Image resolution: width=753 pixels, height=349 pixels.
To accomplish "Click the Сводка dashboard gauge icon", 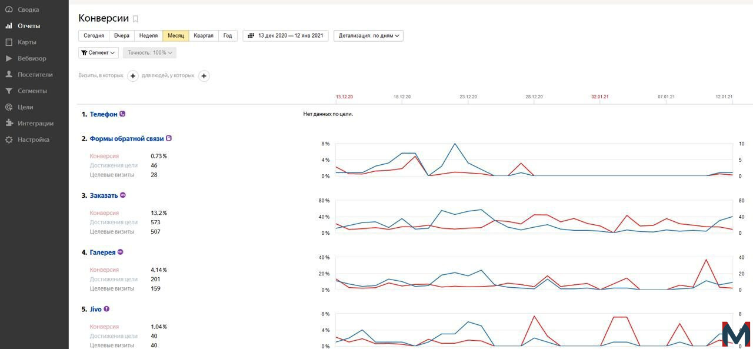I will [x=9, y=9].
